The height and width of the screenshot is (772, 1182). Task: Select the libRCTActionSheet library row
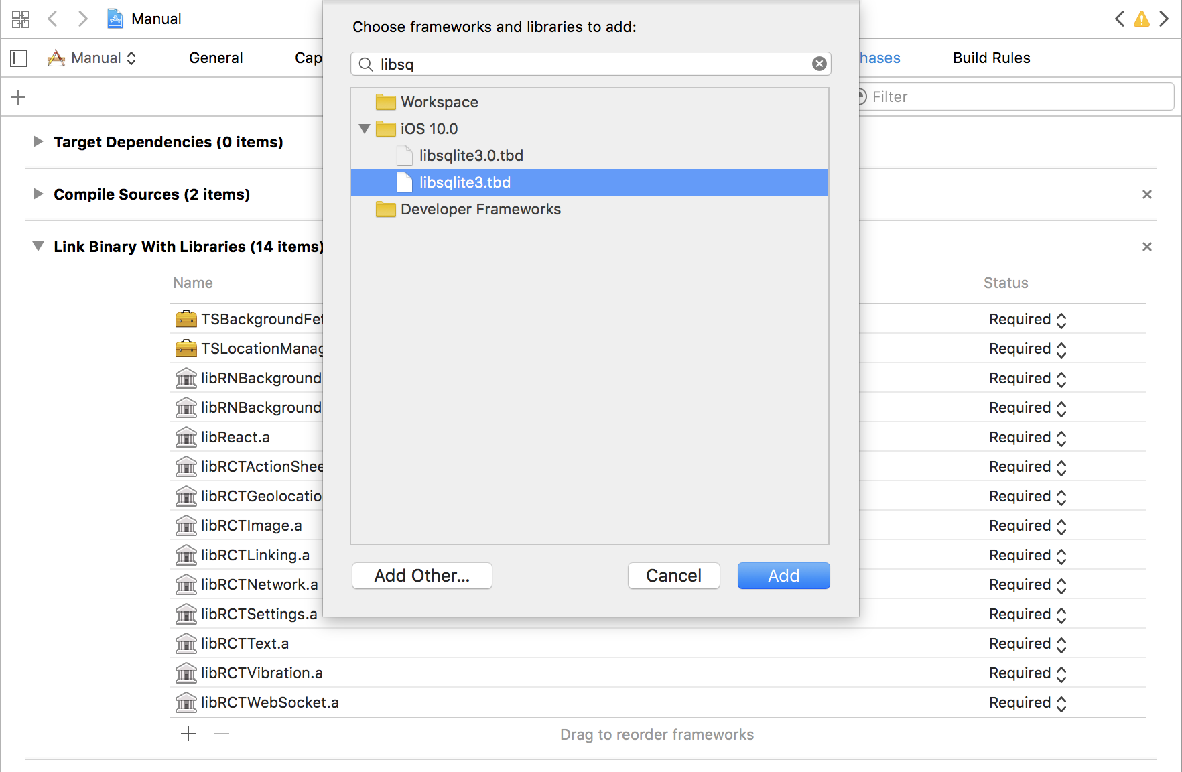coord(248,466)
